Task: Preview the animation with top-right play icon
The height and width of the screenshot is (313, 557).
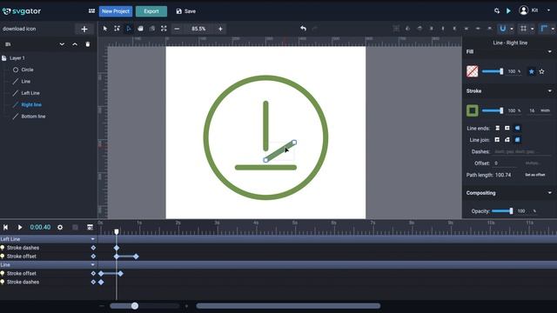Action: click(508, 11)
